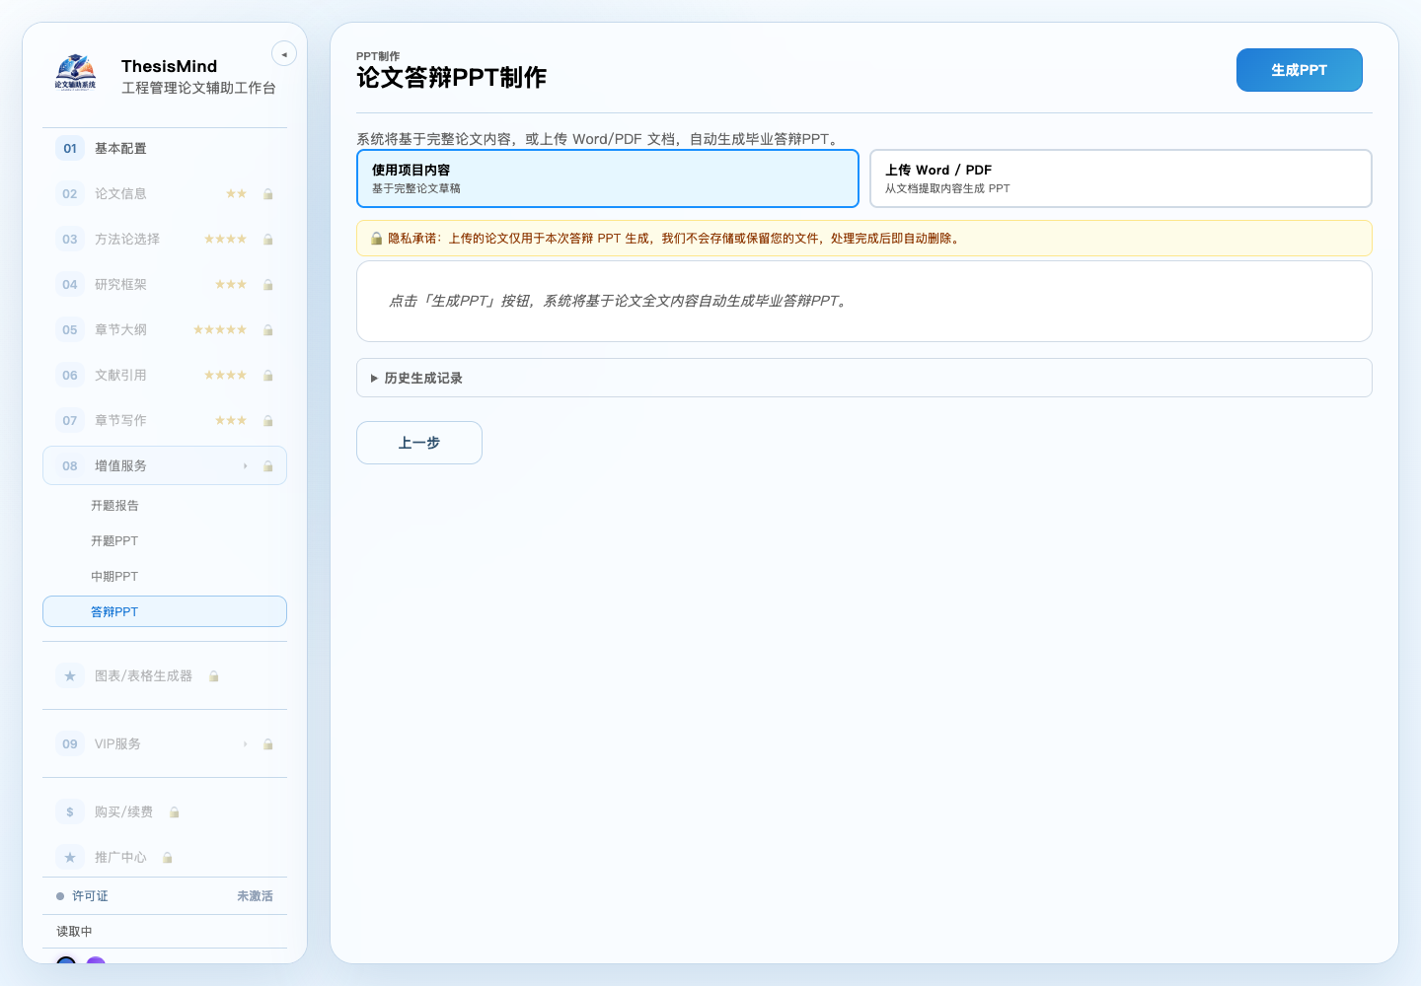Click the dollar icon of 购买/续费
This screenshot has width=1421, height=986.
[x=70, y=812]
